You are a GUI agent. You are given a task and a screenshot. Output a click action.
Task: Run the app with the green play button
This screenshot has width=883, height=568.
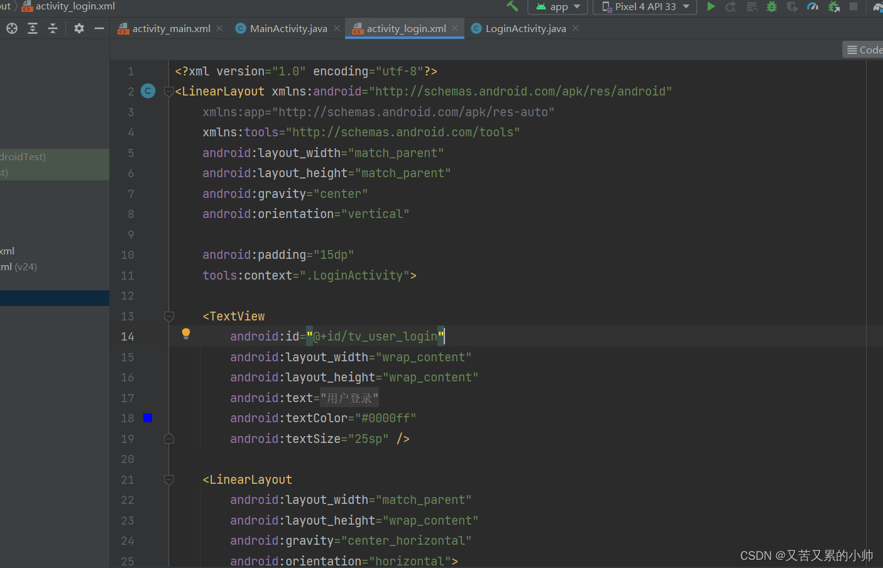click(x=711, y=6)
